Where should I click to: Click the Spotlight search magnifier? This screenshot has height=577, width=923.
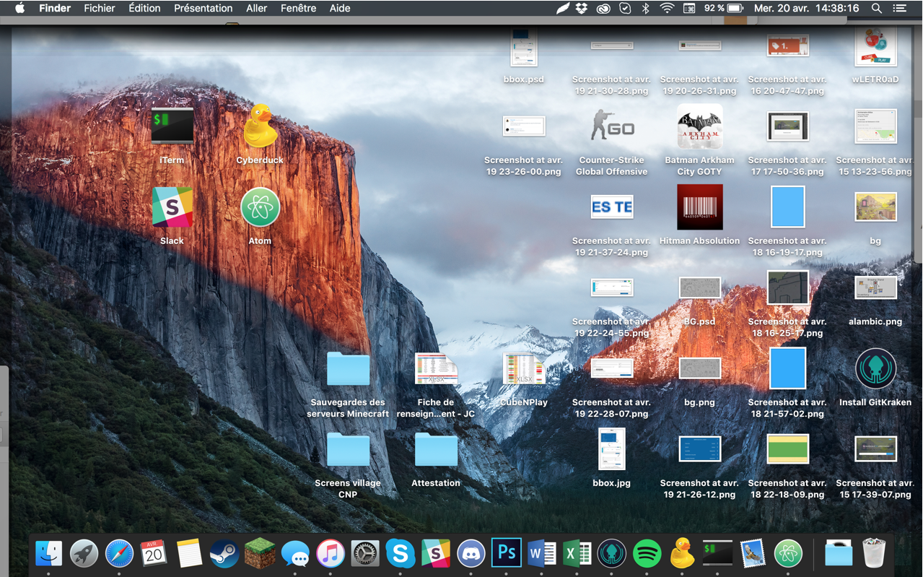(x=876, y=9)
